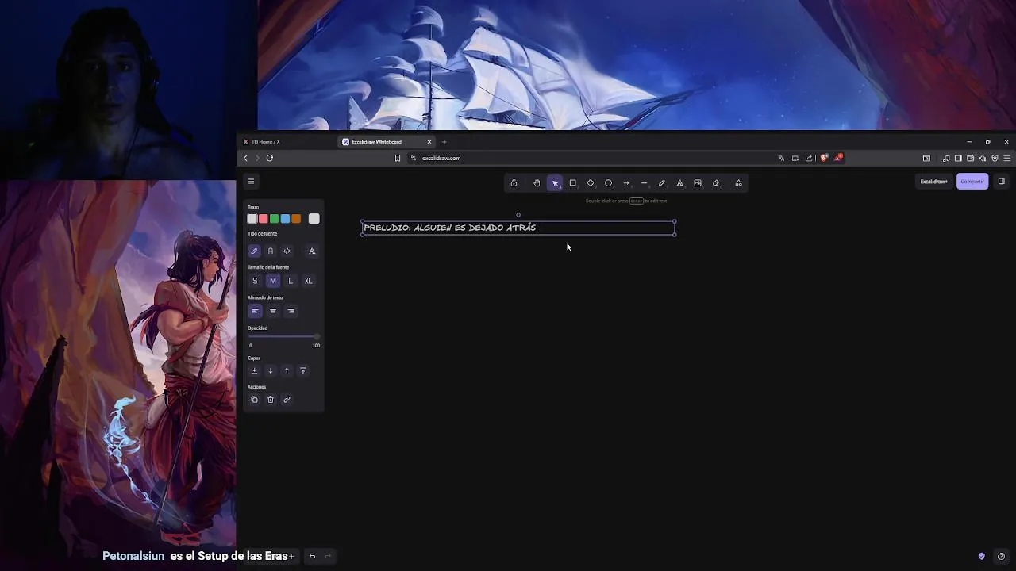Choose the hand-drawn font type
1016x571 pixels.
[x=254, y=251]
